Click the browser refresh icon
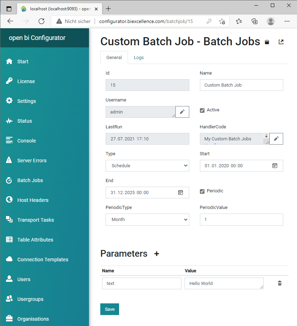Screen dimensions: 297x326 pos(41,21)
